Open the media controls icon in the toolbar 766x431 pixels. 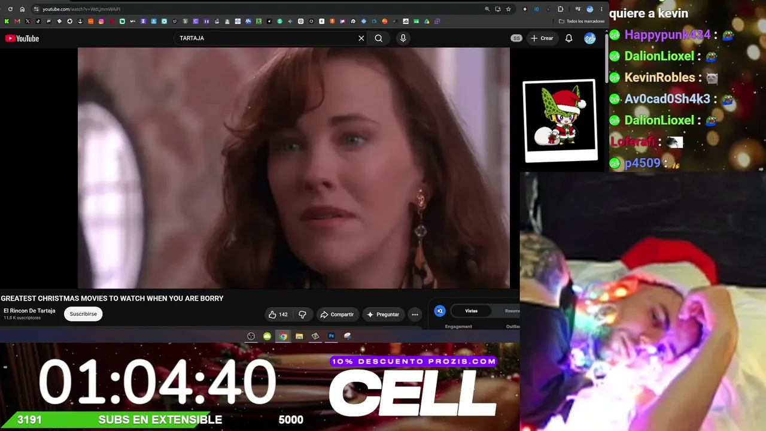(577, 9)
